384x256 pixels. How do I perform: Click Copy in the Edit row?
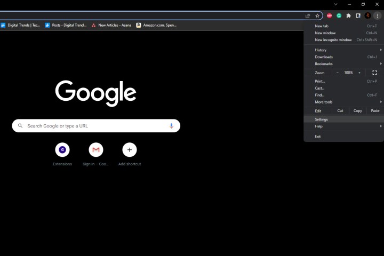(x=357, y=111)
